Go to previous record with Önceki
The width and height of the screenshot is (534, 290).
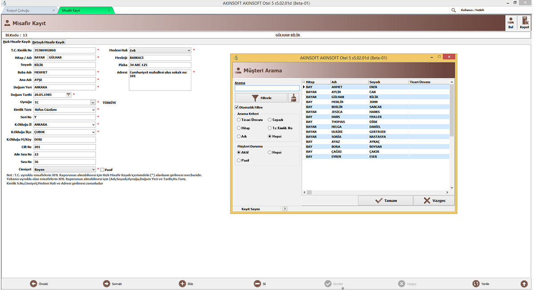pos(34,283)
